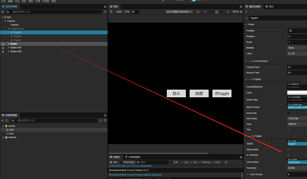Expand the internal folder
The height and width of the screenshot is (179, 307).
(x=3, y=137)
